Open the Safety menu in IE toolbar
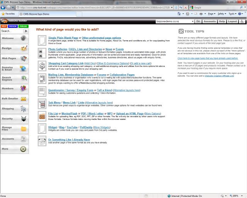247x198 pixels. point(222,13)
